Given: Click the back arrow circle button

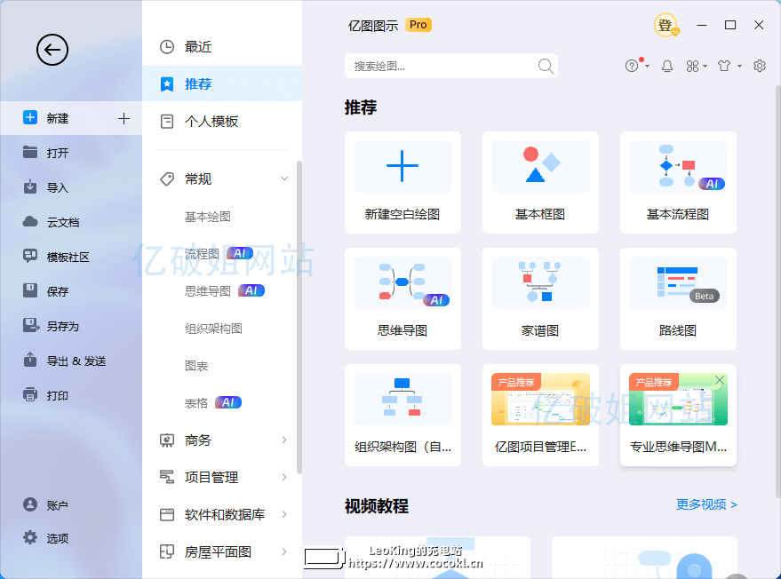Looking at the screenshot, I should (x=52, y=50).
